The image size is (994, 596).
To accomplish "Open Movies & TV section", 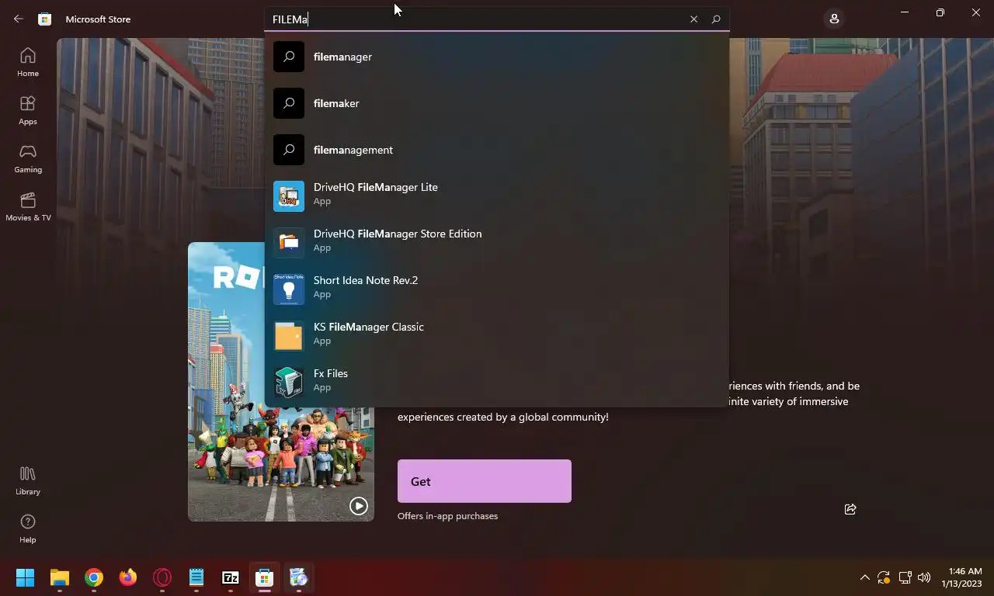I will tap(28, 206).
